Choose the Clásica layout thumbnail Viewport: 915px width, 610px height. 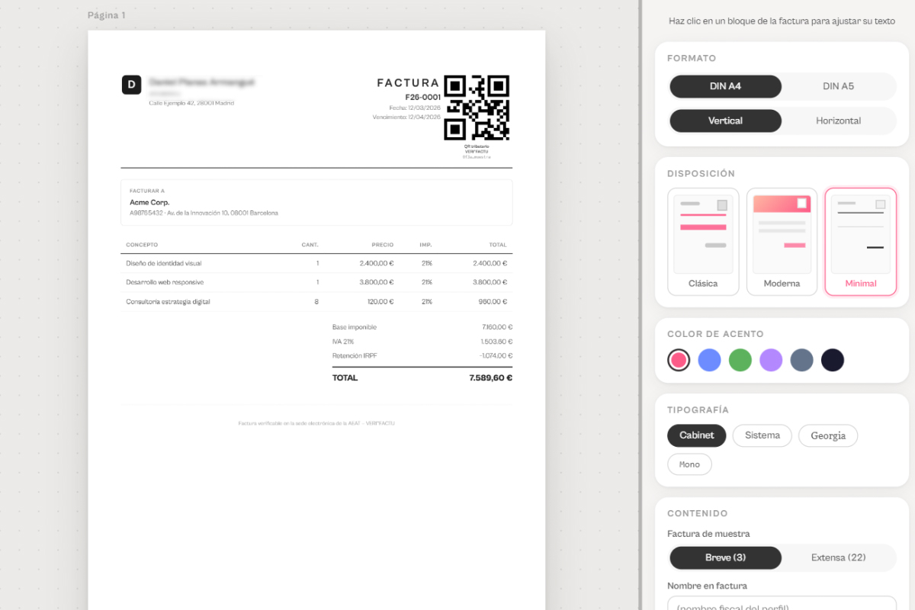coord(703,242)
